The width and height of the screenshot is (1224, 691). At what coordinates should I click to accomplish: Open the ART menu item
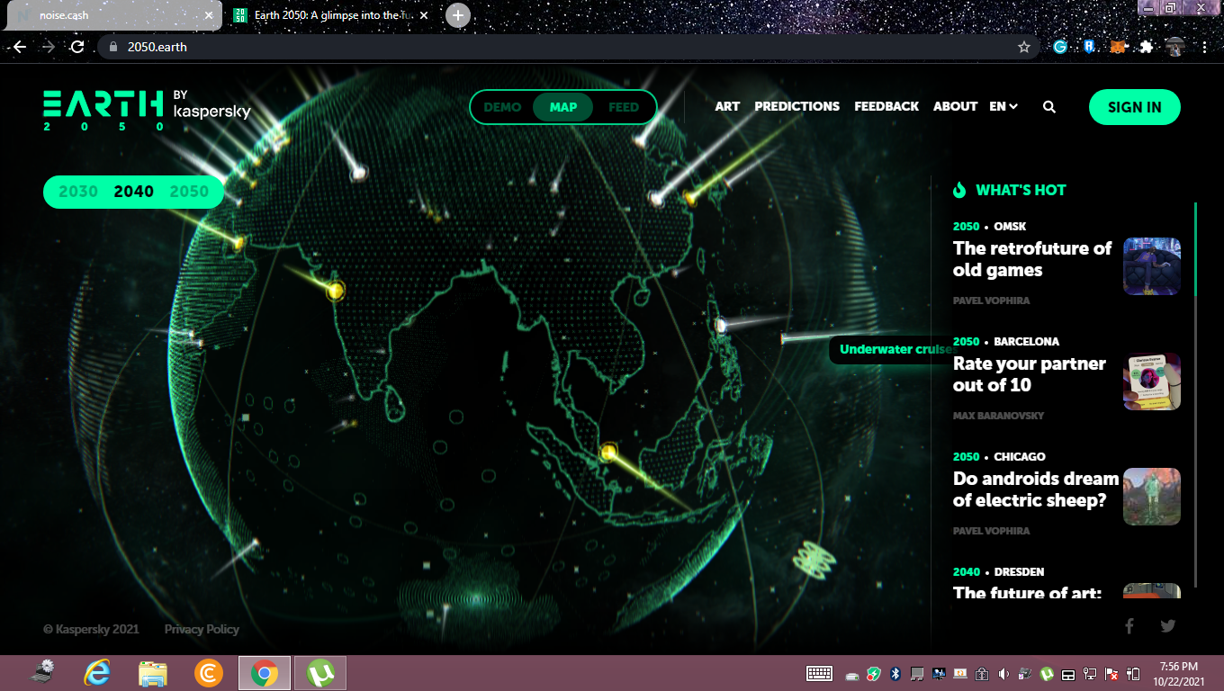click(x=727, y=106)
